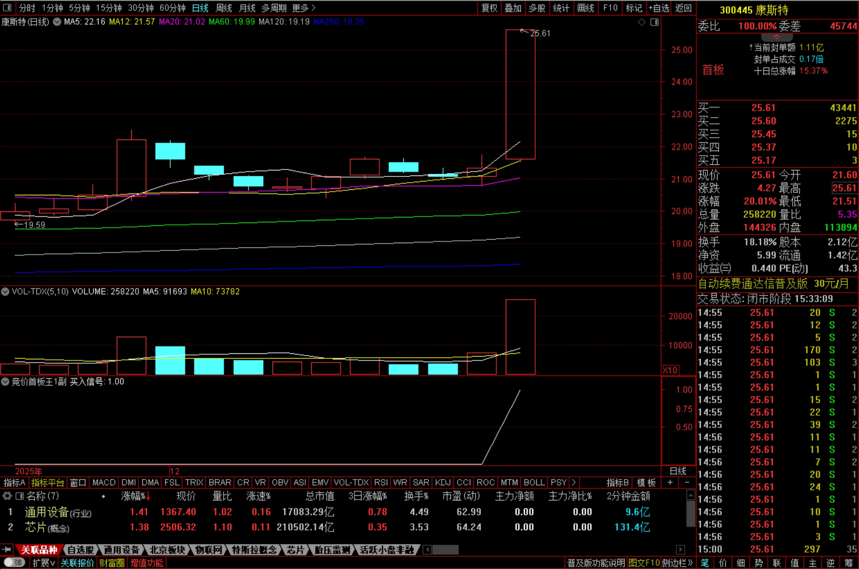Click the gear icon beside 名称 column header
The width and height of the screenshot is (859, 570).
point(7,496)
